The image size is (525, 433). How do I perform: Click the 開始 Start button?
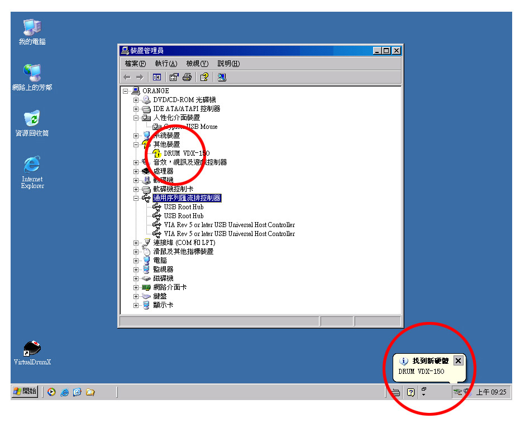point(25,392)
